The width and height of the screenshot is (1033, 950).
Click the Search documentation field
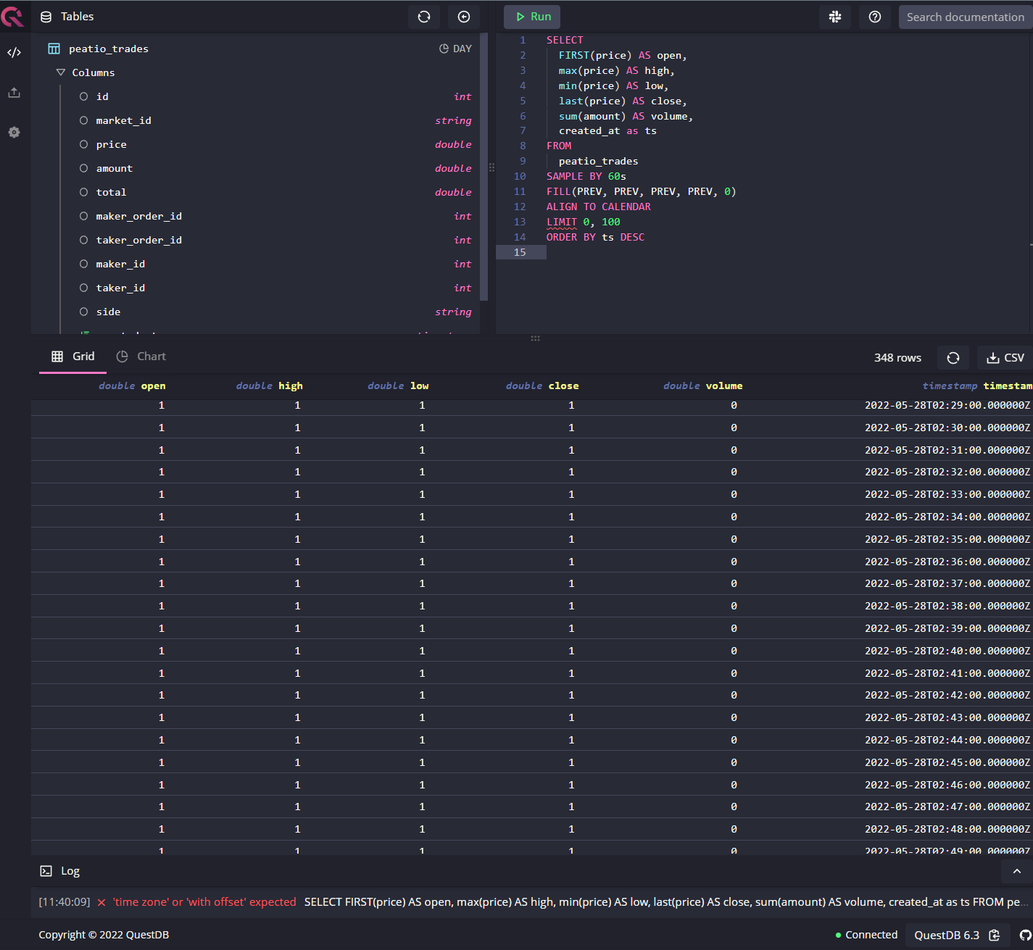point(964,17)
